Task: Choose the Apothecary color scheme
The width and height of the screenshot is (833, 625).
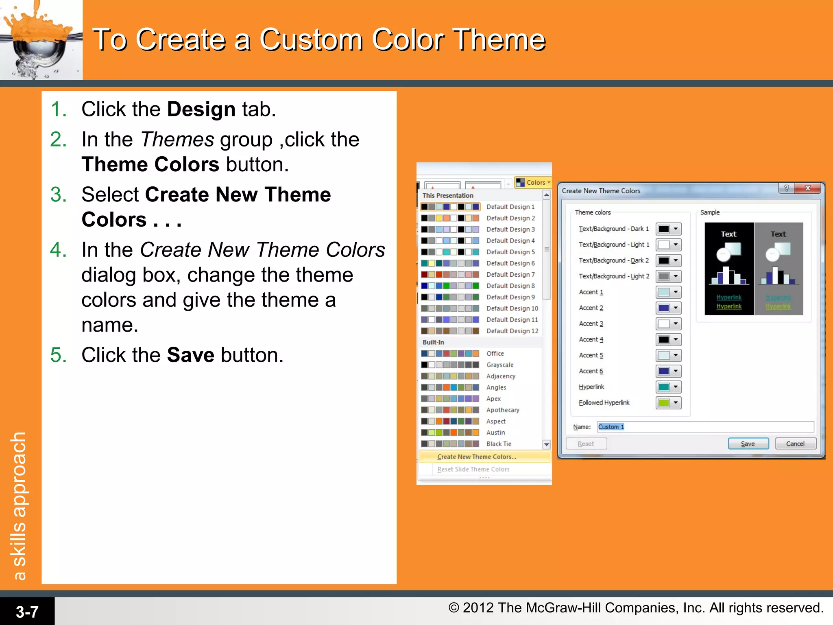Action: pyautogui.click(x=502, y=410)
